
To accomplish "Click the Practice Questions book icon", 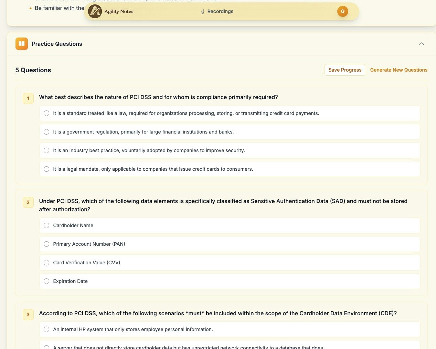I will (22, 44).
